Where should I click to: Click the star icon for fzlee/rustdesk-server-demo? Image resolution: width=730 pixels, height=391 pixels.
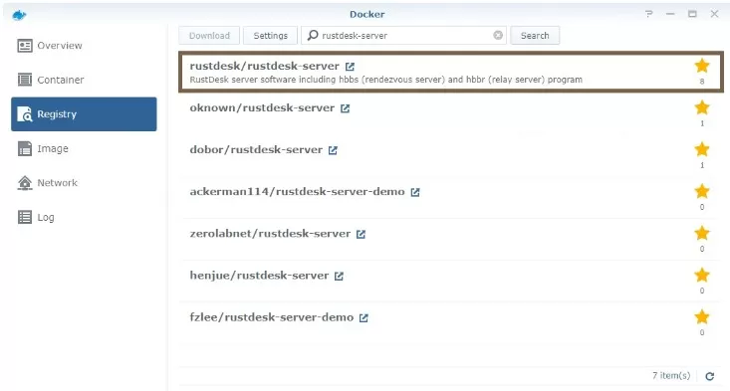(x=701, y=316)
